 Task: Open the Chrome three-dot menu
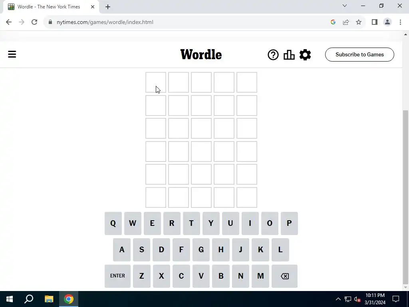(400, 22)
